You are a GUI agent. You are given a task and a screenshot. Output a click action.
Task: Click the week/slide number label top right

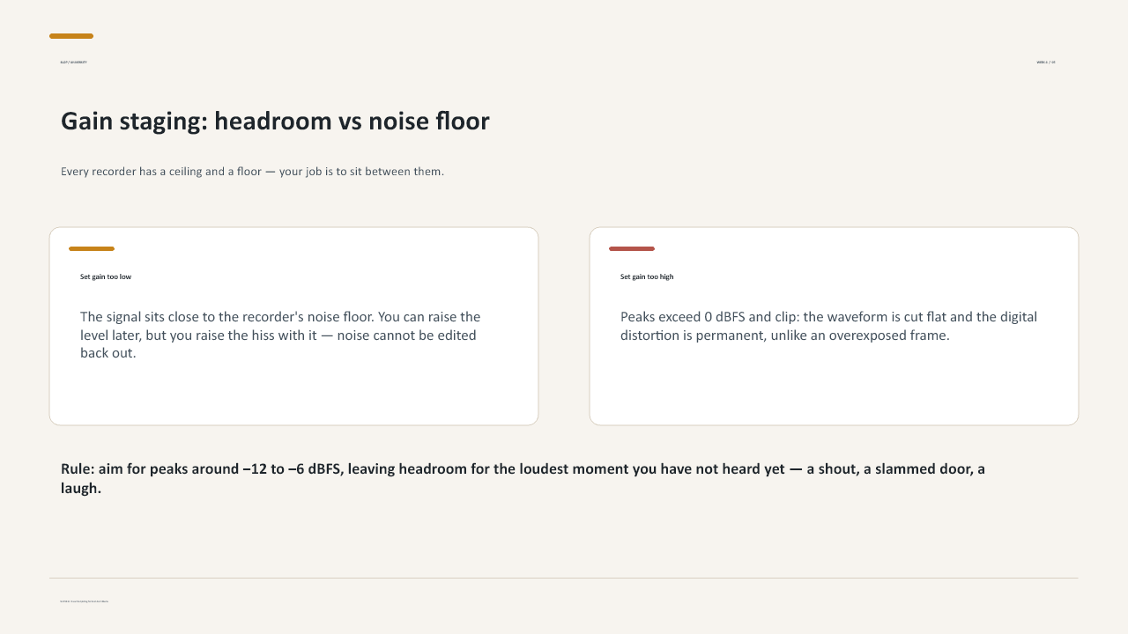(1046, 63)
